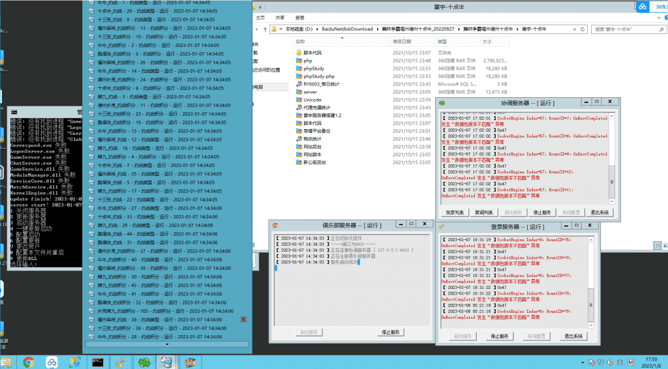Open File Explorer from the taskbar
The width and height of the screenshot is (668, 369).
coord(5,362)
